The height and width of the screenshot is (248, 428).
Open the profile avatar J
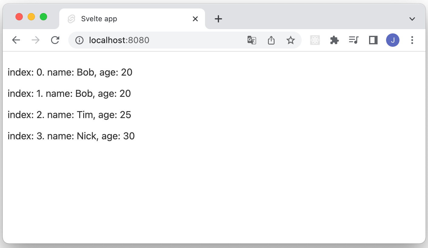[x=393, y=40]
